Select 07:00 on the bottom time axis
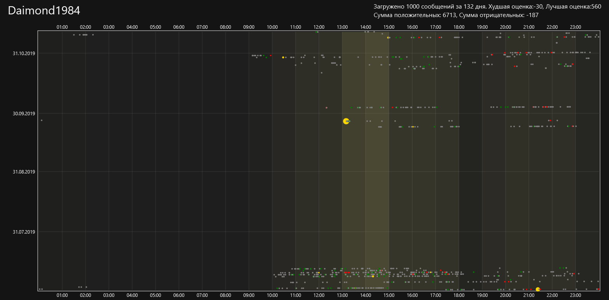The height and width of the screenshot is (300, 609). (x=202, y=295)
